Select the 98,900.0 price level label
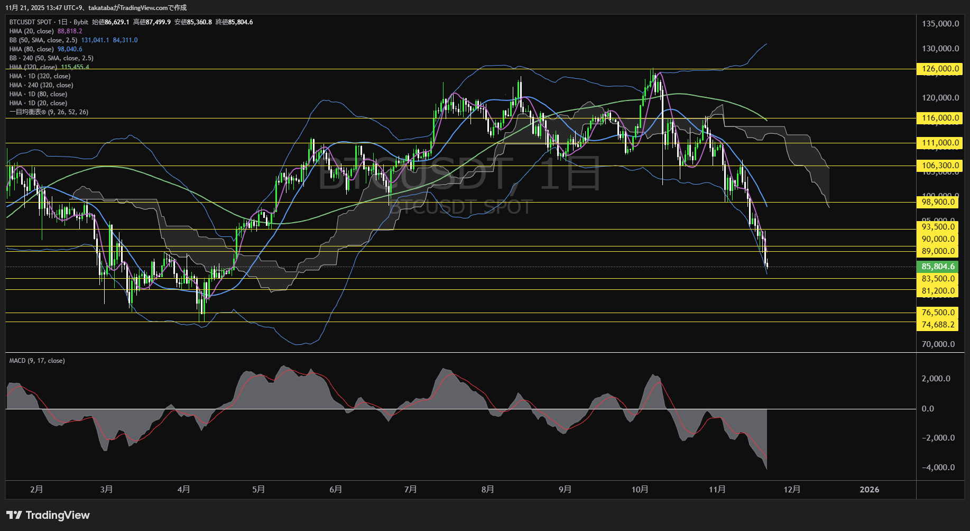The width and height of the screenshot is (970, 531). click(x=938, y=202)
